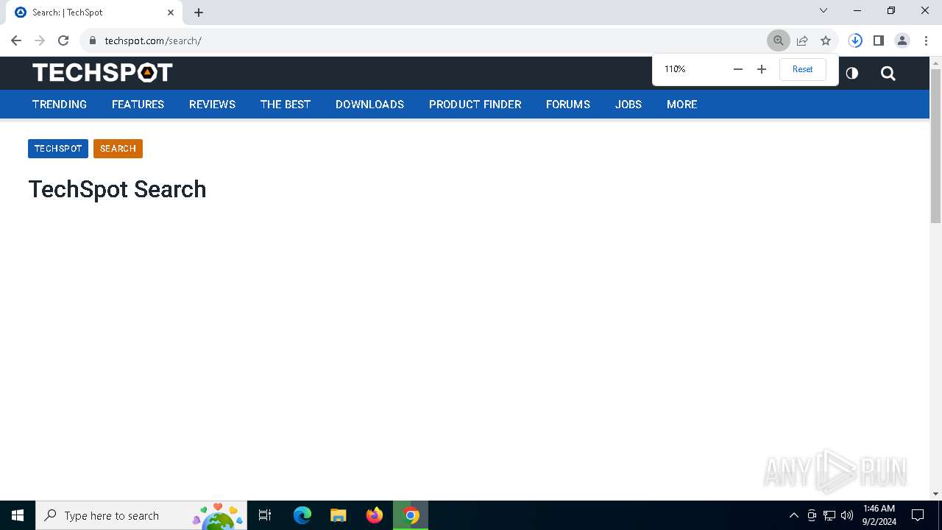The image size is (942, 530).
Task: Open the notification center
Action: click(918, 515)
